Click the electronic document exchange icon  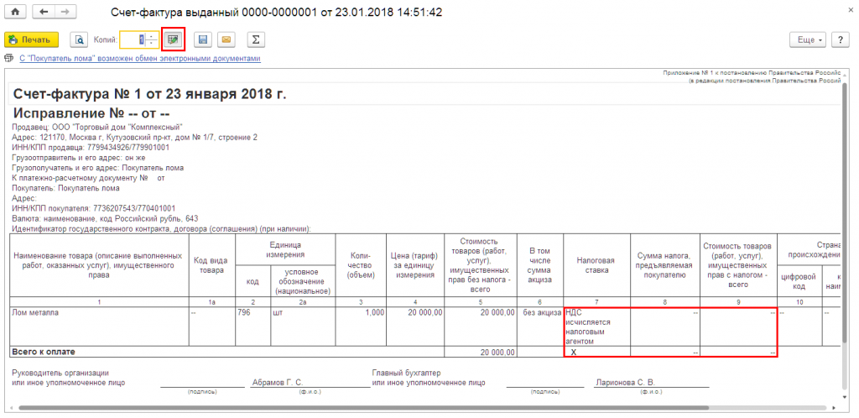[x=9, y=58]
